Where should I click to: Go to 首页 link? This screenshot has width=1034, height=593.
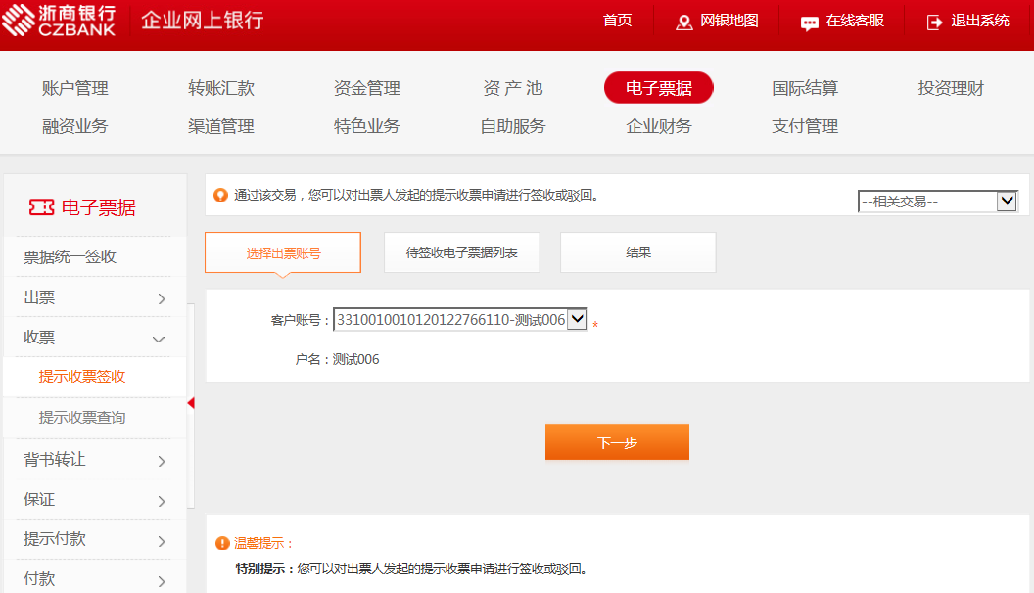click(617, 21)
